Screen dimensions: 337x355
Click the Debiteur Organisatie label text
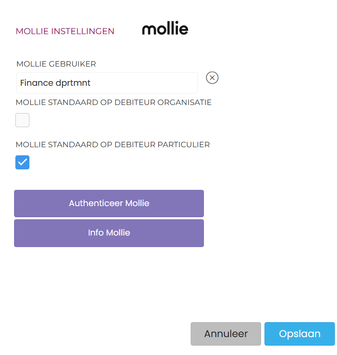tap(113, 102)
